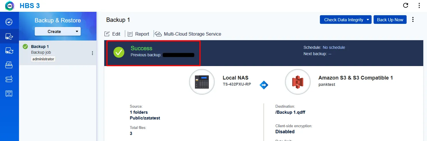Click the blue arrow between source and destination
Screen dimensions: 427x141
[x=264, y=85]
